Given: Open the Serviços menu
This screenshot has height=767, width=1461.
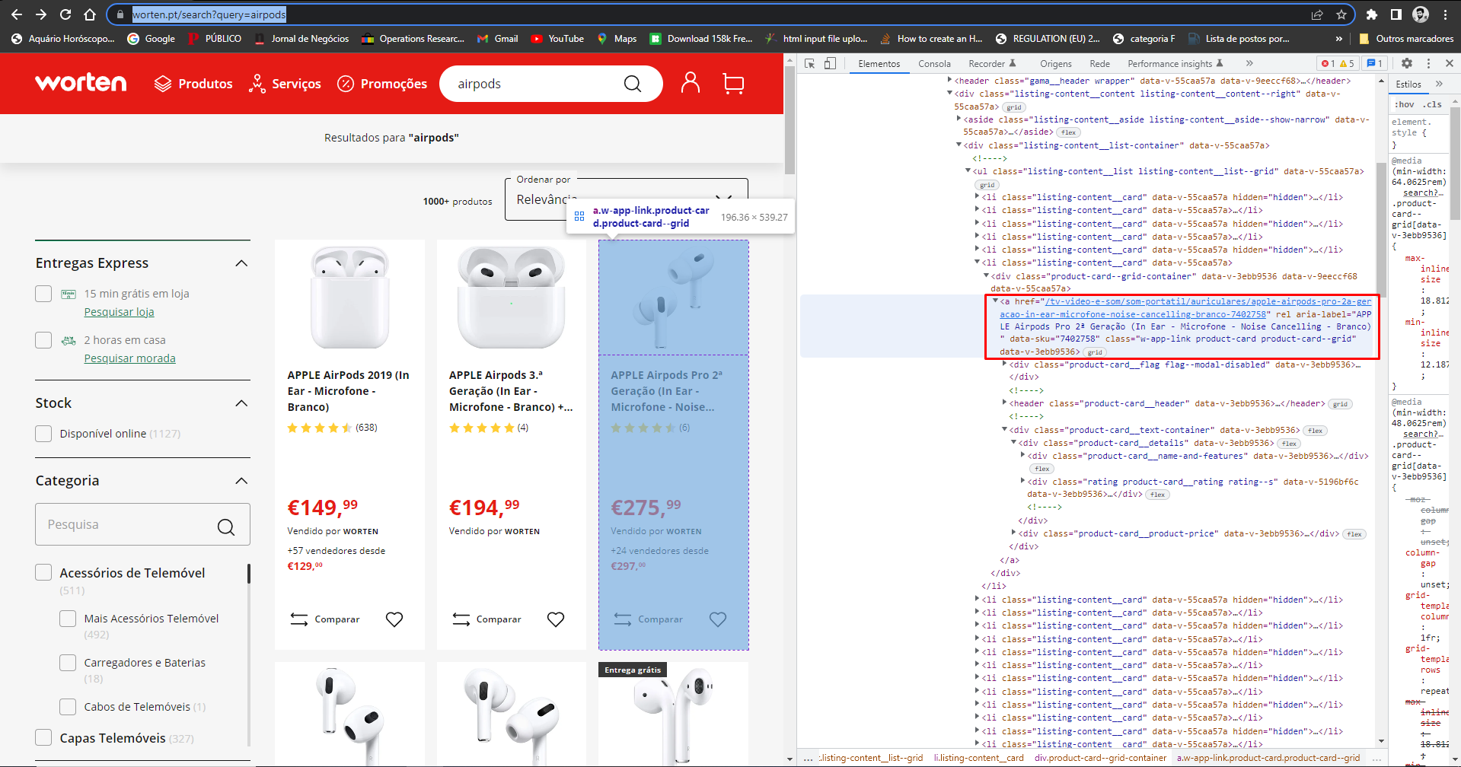Looking at the screenshot, I should click(x=285, y=84).
